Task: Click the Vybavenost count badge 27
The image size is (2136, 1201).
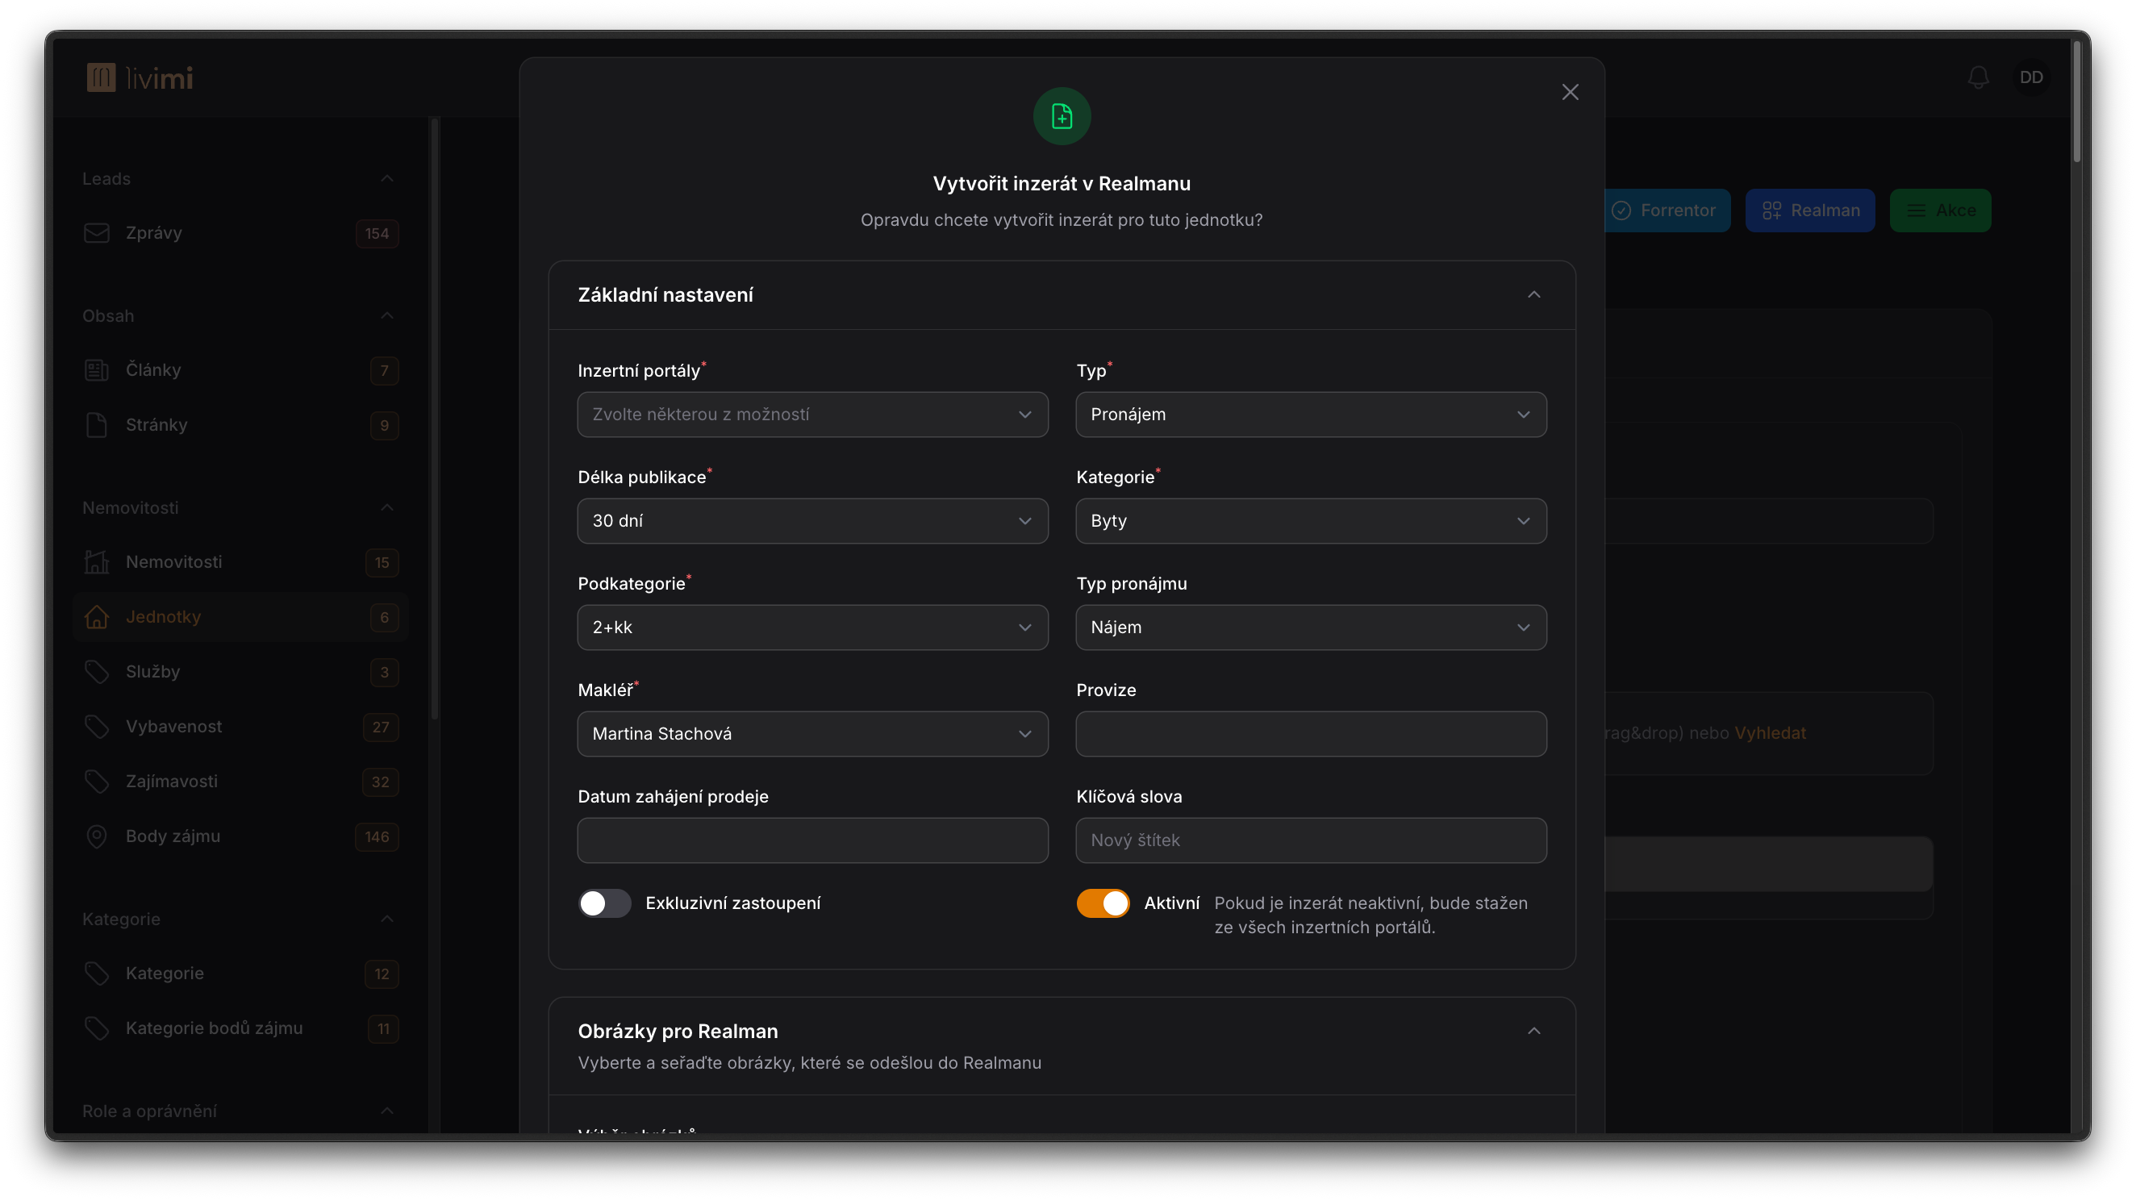Action: tap(381, 727)
